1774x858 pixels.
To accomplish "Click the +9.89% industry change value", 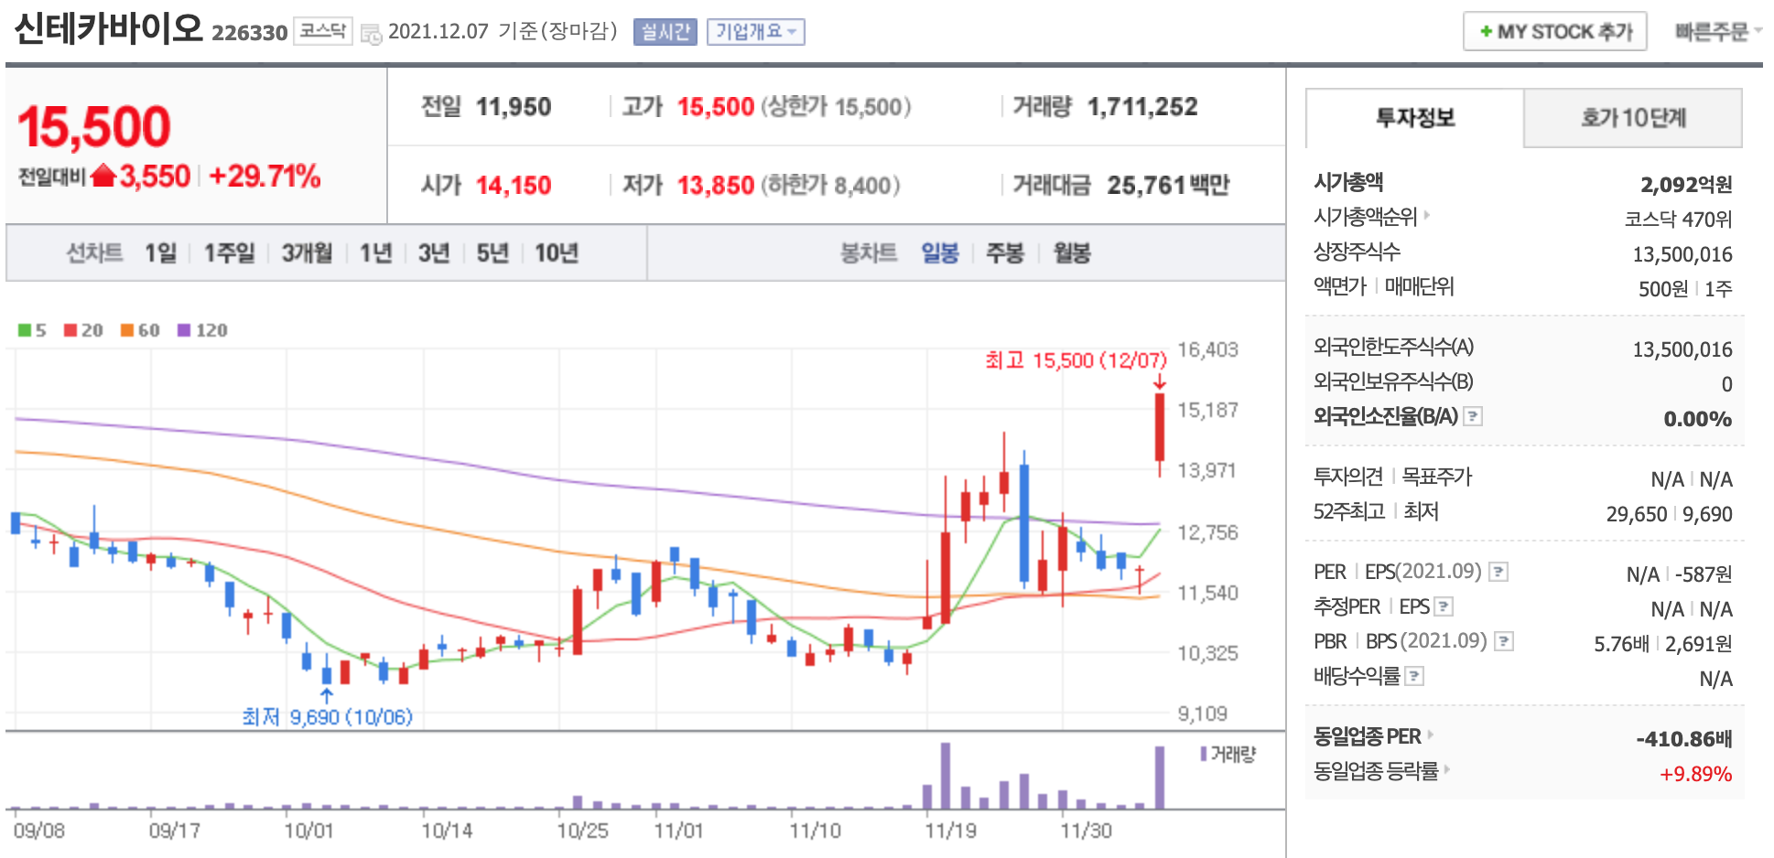I will click(x=1695, y=774).
